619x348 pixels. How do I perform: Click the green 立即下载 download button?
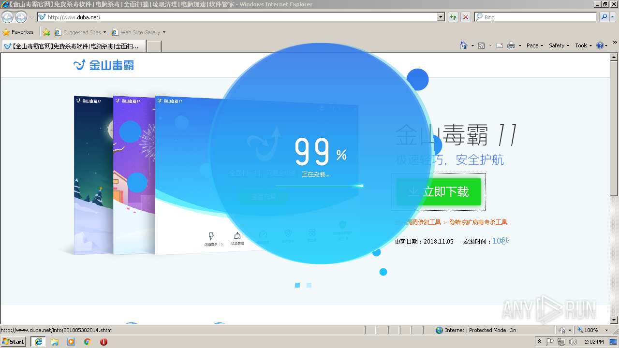[x=439, y=192]
